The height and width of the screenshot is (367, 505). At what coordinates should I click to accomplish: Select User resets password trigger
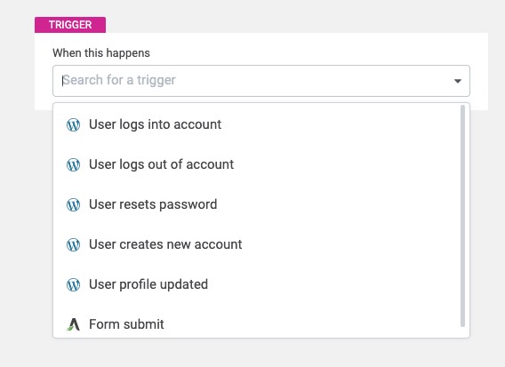click(x=257, y=204)
